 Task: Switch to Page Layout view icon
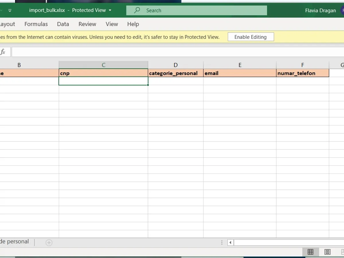click(327, 252)
